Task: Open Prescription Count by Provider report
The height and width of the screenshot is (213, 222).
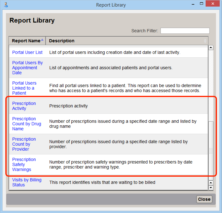Action: [x=24, y=144]
